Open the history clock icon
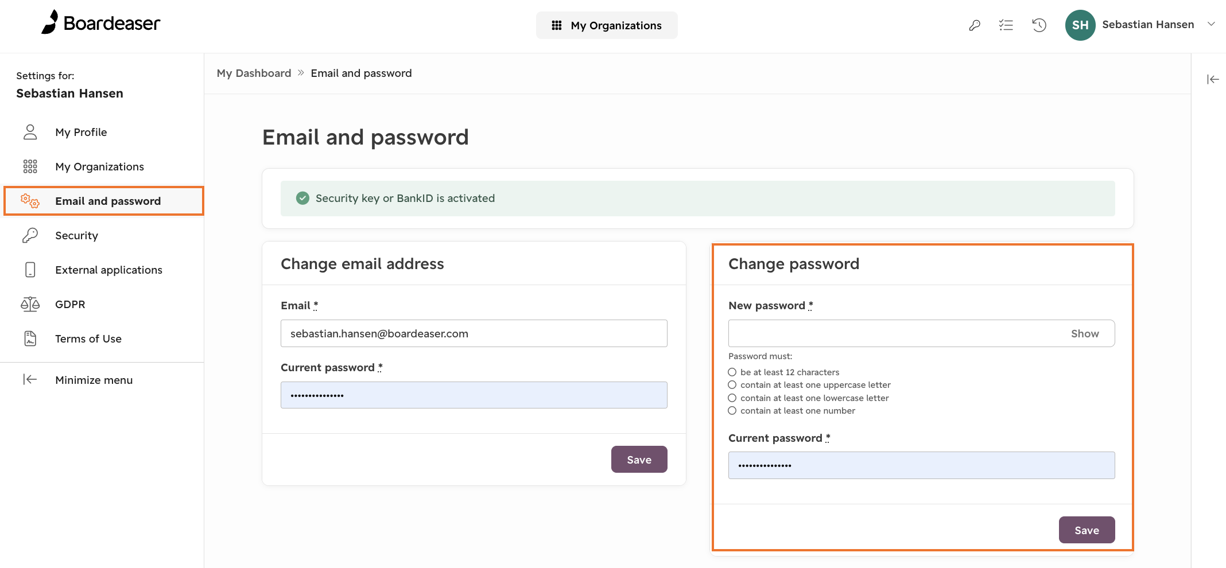Screen dimensions: 1226x568 pyautogui.click(x=1039, y=25)
